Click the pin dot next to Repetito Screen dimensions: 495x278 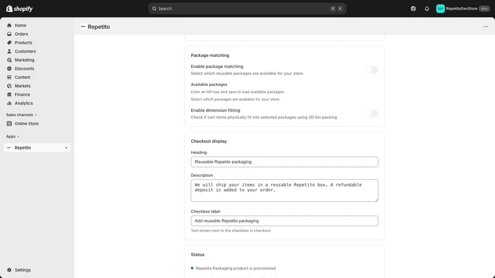click(66, 148)
